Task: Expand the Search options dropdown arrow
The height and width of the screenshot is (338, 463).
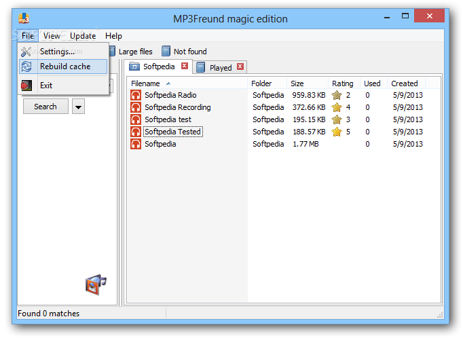Action: click(78, 107)
